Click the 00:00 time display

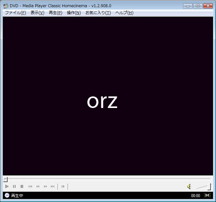pyautogui.click(x=195, y=196)
